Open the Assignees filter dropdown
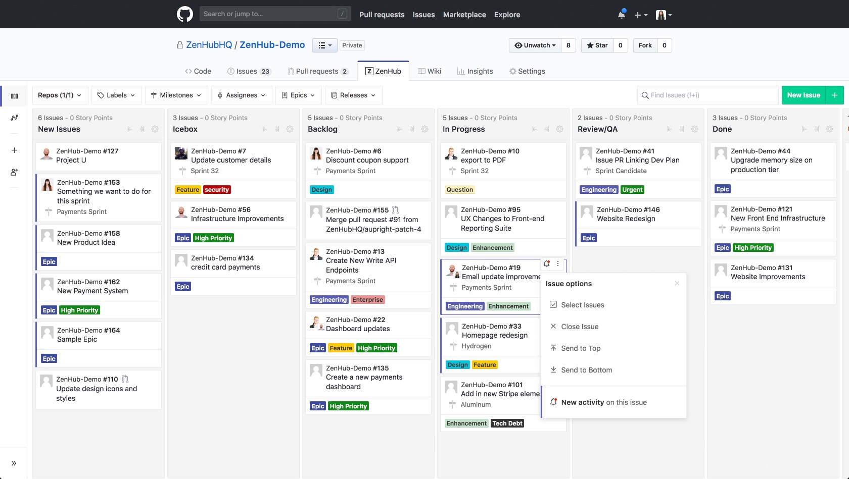Screen dimensions: 849x479 [241, 95]
